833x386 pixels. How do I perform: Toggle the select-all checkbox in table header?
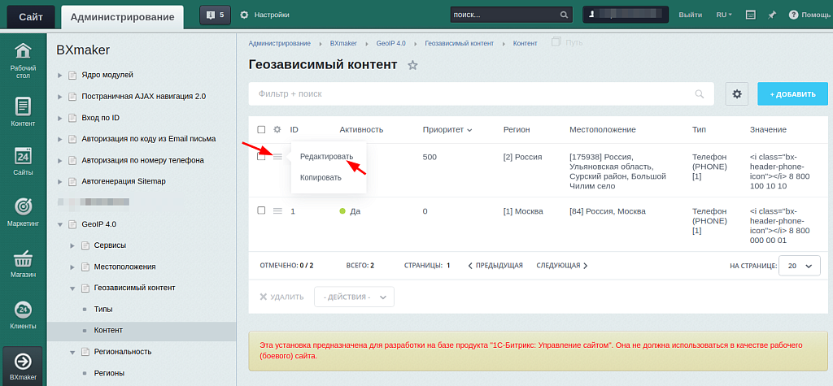261,129
